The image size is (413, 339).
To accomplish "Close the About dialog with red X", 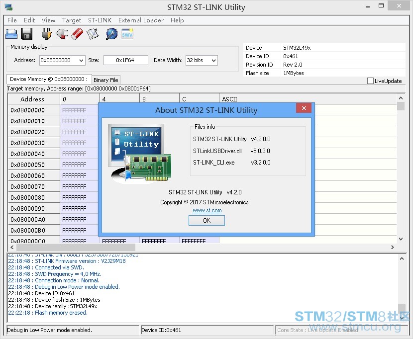I will coord(304,108).
